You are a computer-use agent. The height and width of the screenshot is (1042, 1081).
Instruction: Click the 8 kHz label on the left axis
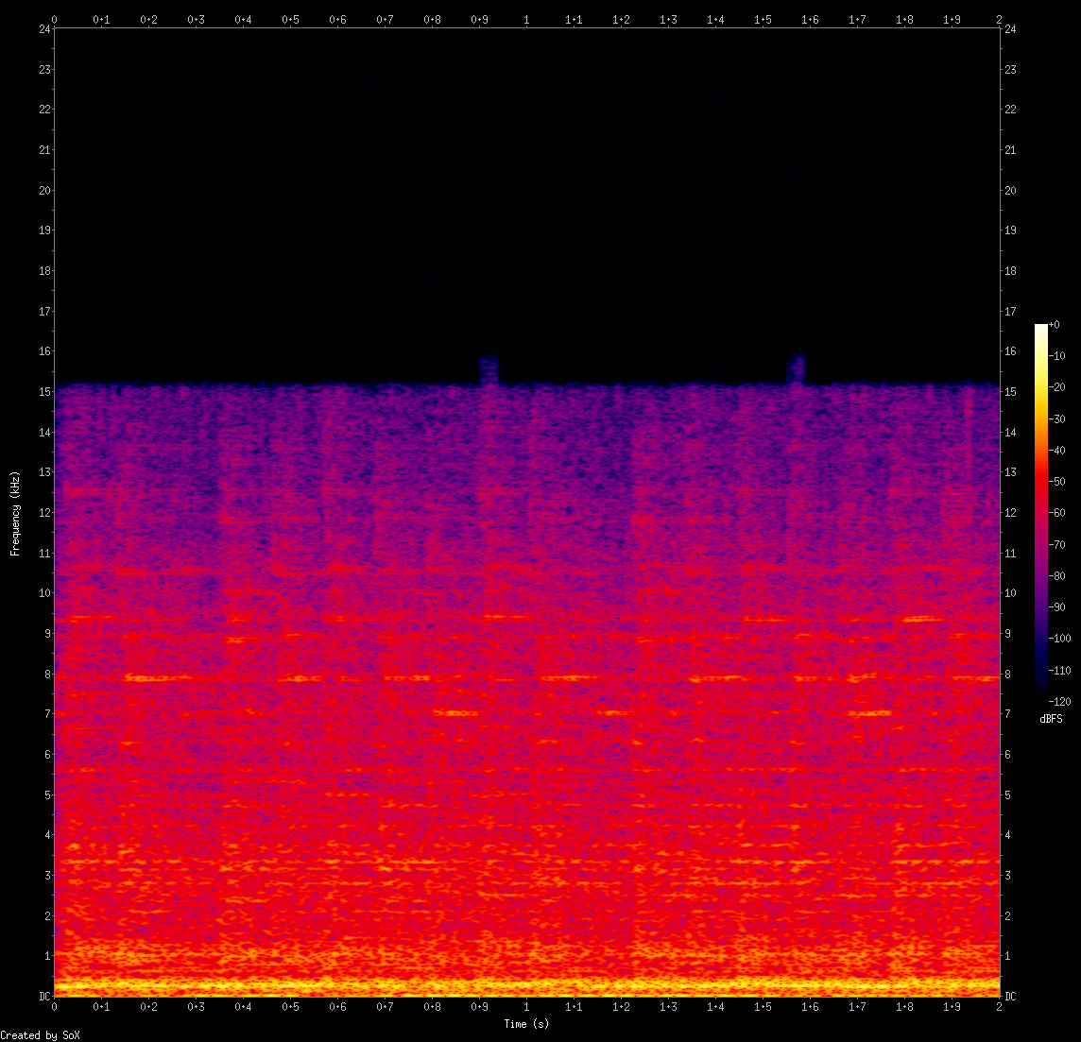(x=46, y=675)
